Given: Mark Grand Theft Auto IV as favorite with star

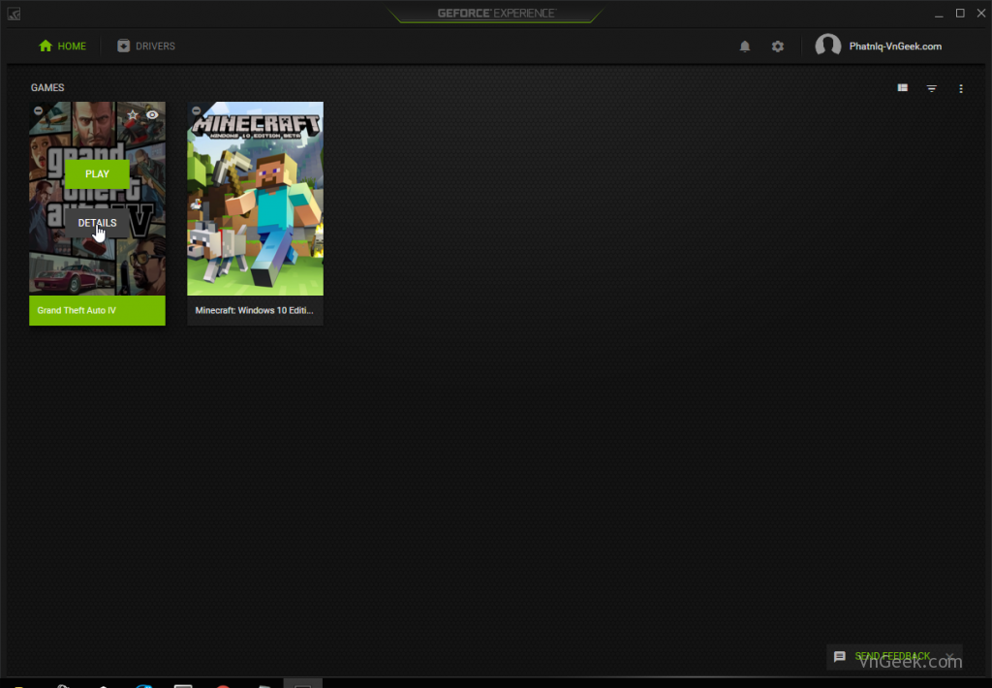Looking at the screenshot, I should (132, 114).
